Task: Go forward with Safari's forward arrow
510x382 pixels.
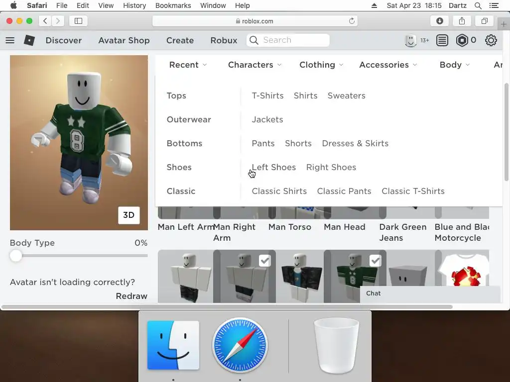Action: pos(58,21)
